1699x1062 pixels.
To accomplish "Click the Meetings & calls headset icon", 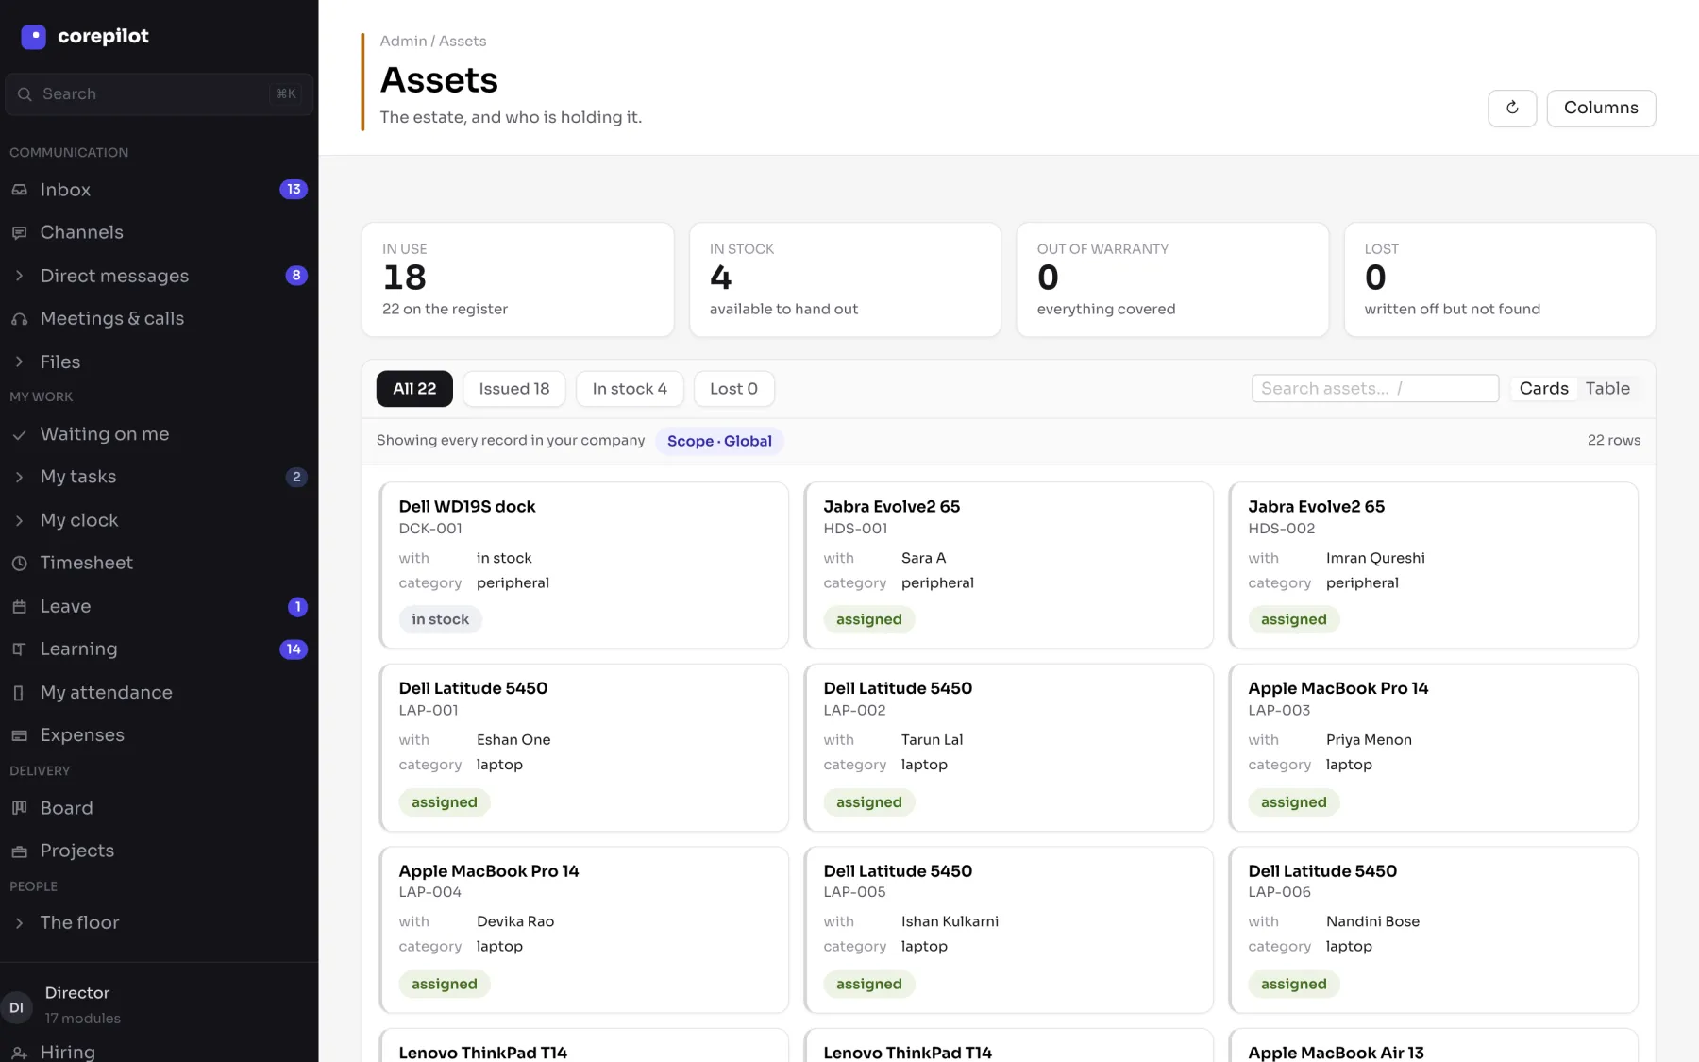I will pos(19,319).
